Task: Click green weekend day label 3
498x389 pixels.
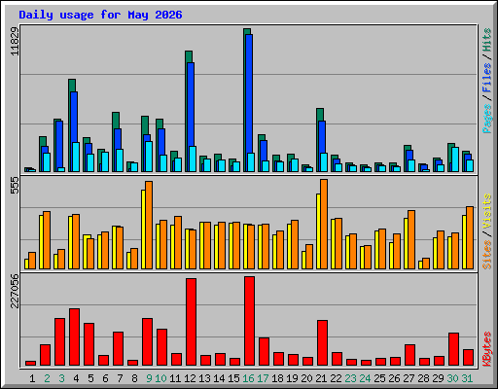Action: (x=61, y=378)
